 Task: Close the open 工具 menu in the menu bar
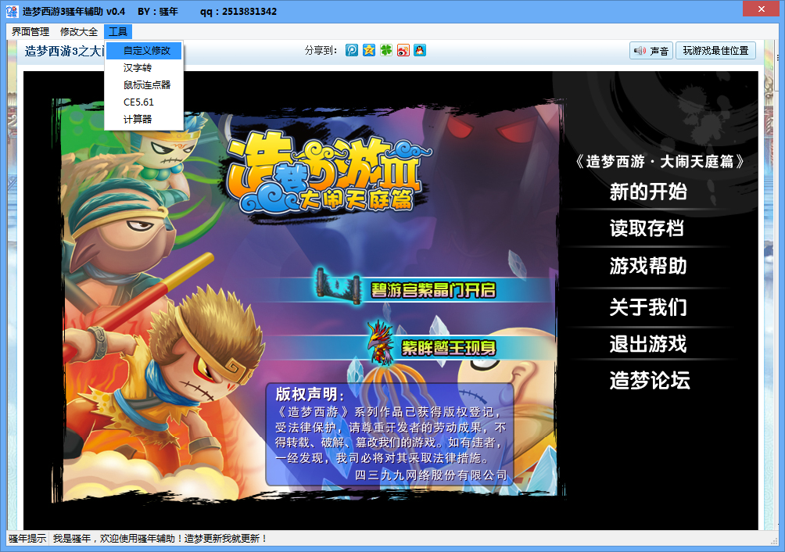coord(118,31)
